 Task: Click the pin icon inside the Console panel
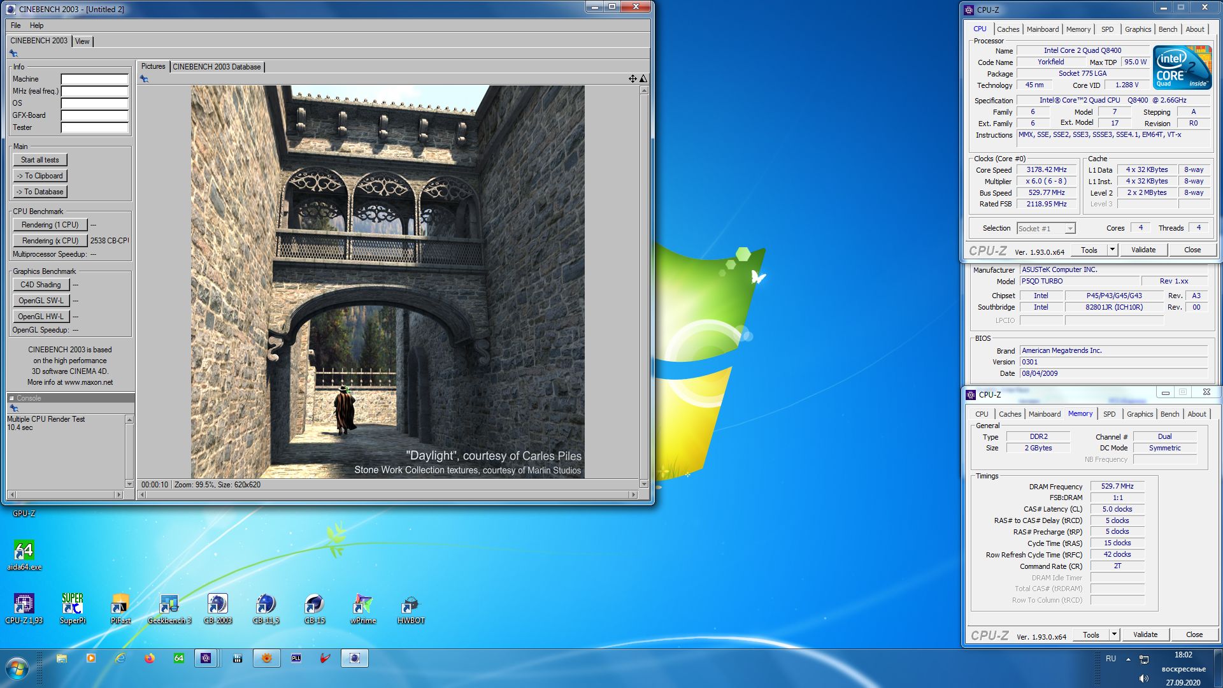(13, 408)
